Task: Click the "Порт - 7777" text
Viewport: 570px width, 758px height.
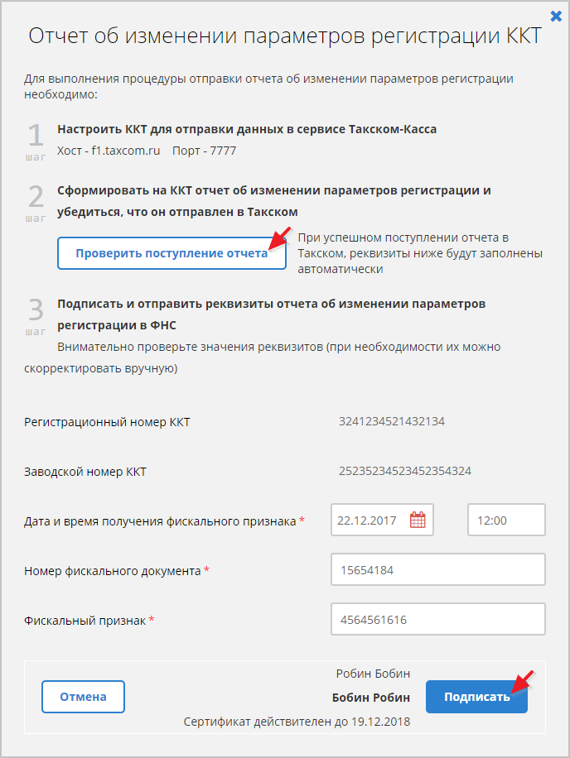Action: pyautogui.click(x=204, y=151)
